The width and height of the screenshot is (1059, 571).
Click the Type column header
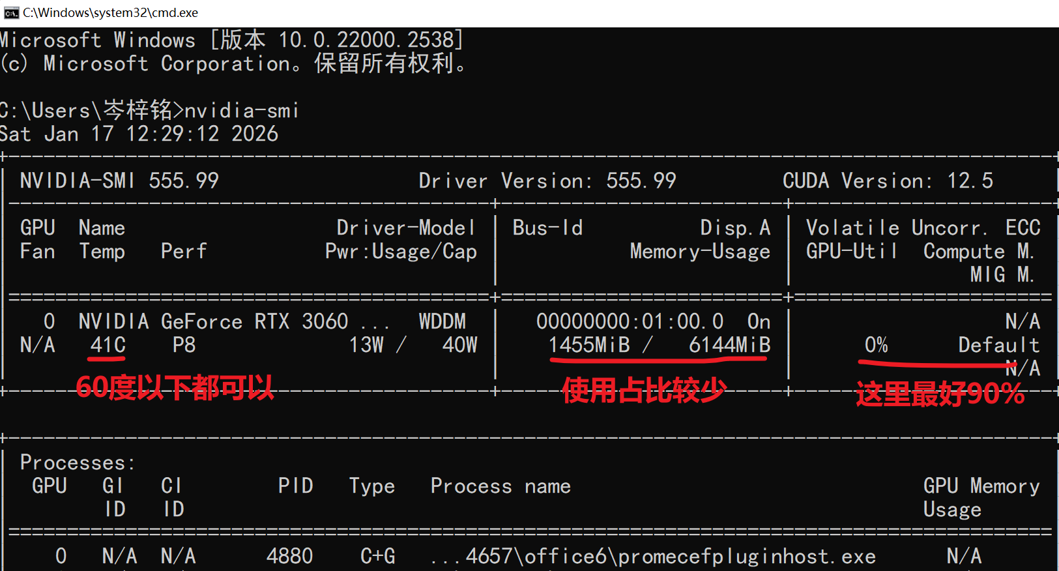371,486
